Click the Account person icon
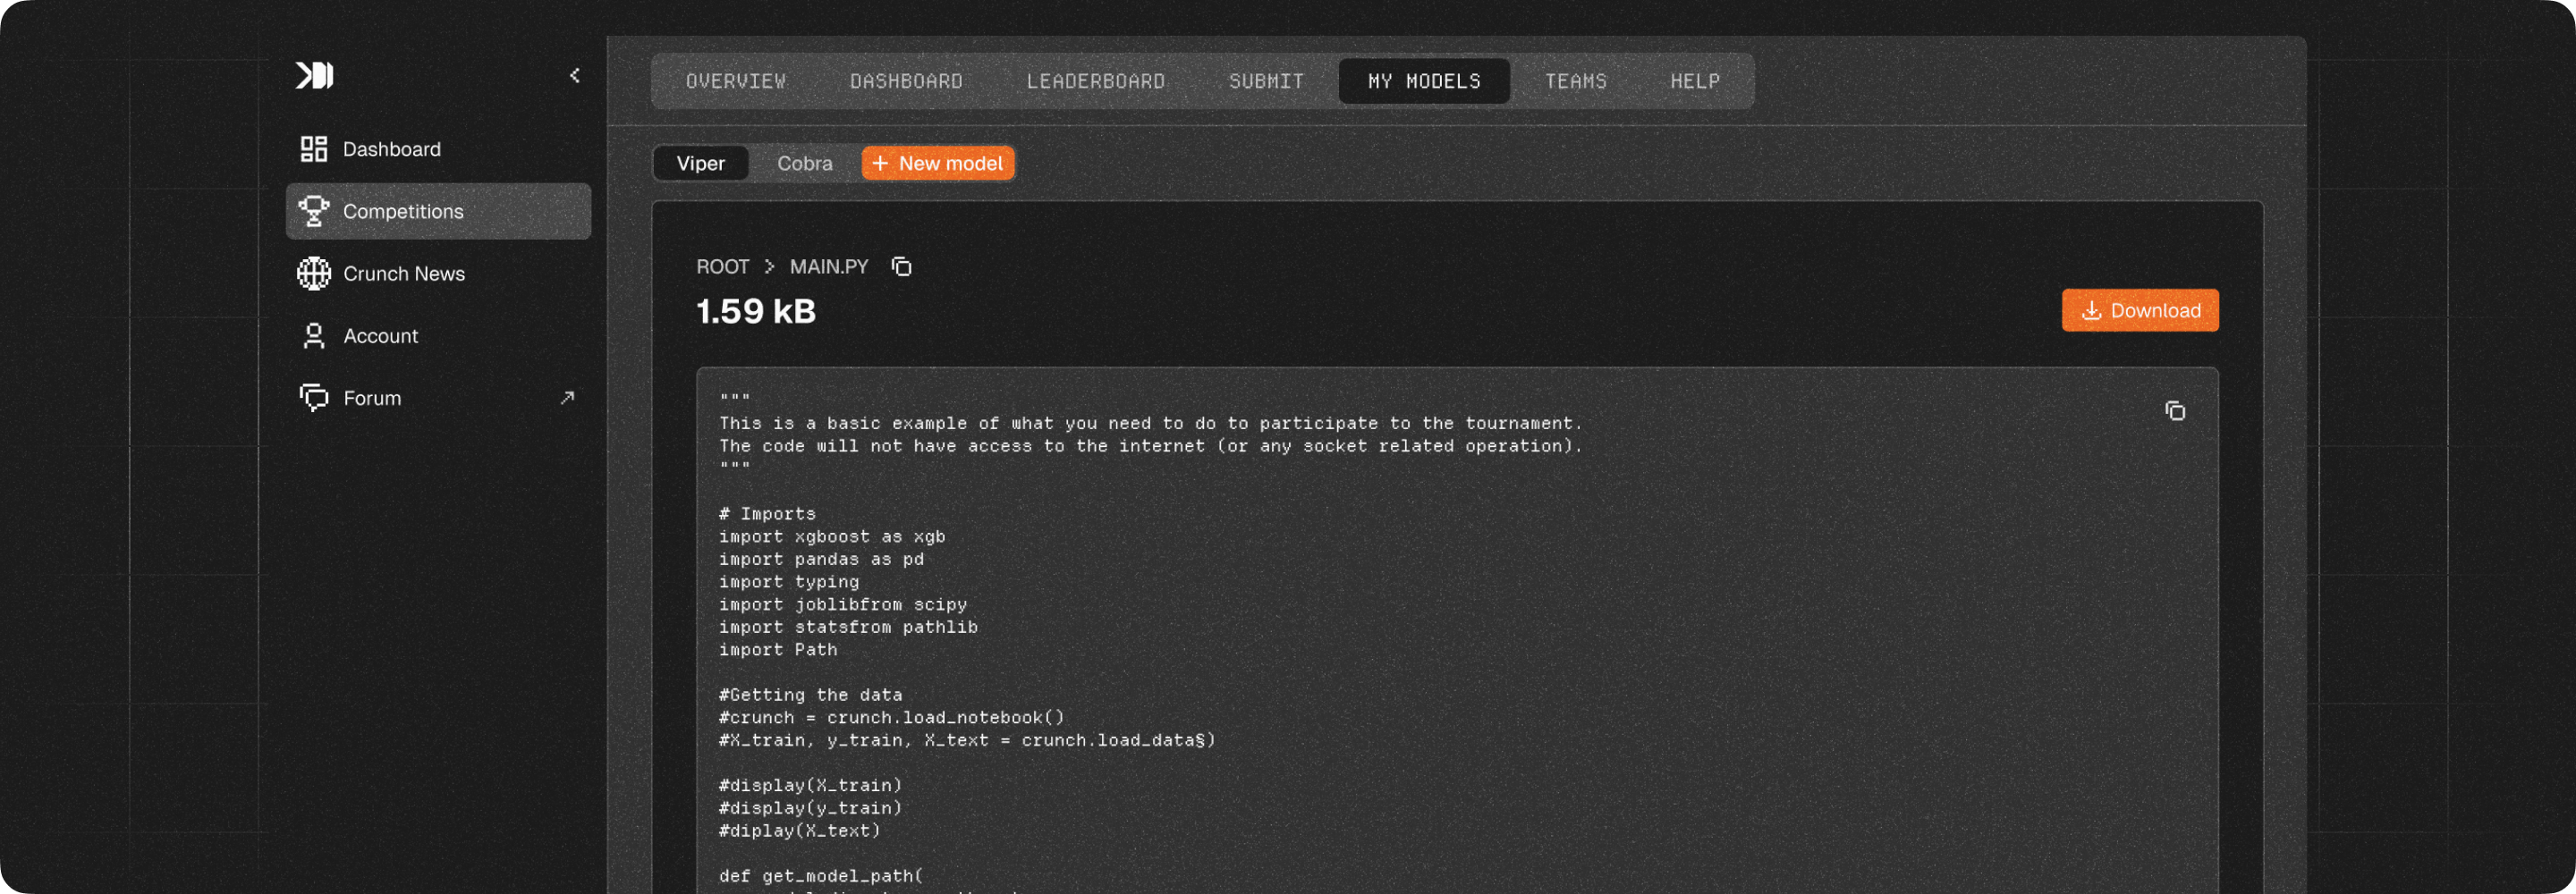The image size is (2576, 894). (314, 336)
